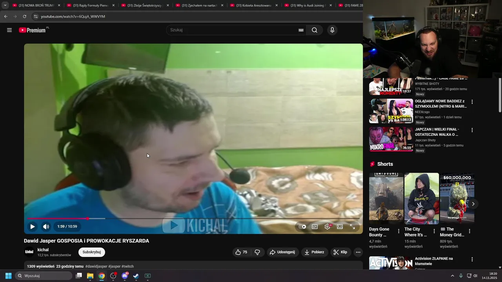Viewport: 502px width, 282px height.
Task: Open Steam from the taskbar
Action: (x=136, y=276)
